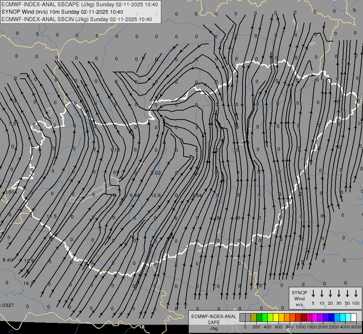Viewport: 363px width, 334px height.
Task: Click the m/s unit label in the wind legend
Action: [x=299, y=305]
